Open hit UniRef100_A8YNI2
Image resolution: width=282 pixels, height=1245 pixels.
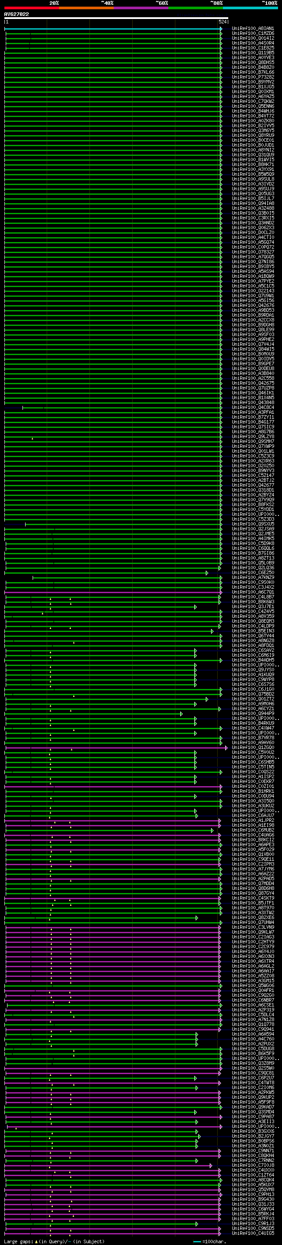pos(253,150)
